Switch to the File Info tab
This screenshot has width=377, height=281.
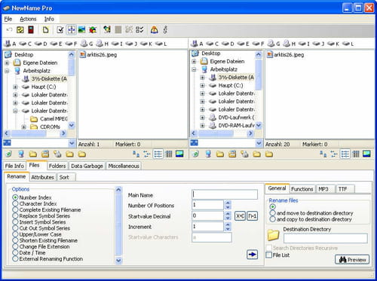pyautogui.click(x=14, y=166)
